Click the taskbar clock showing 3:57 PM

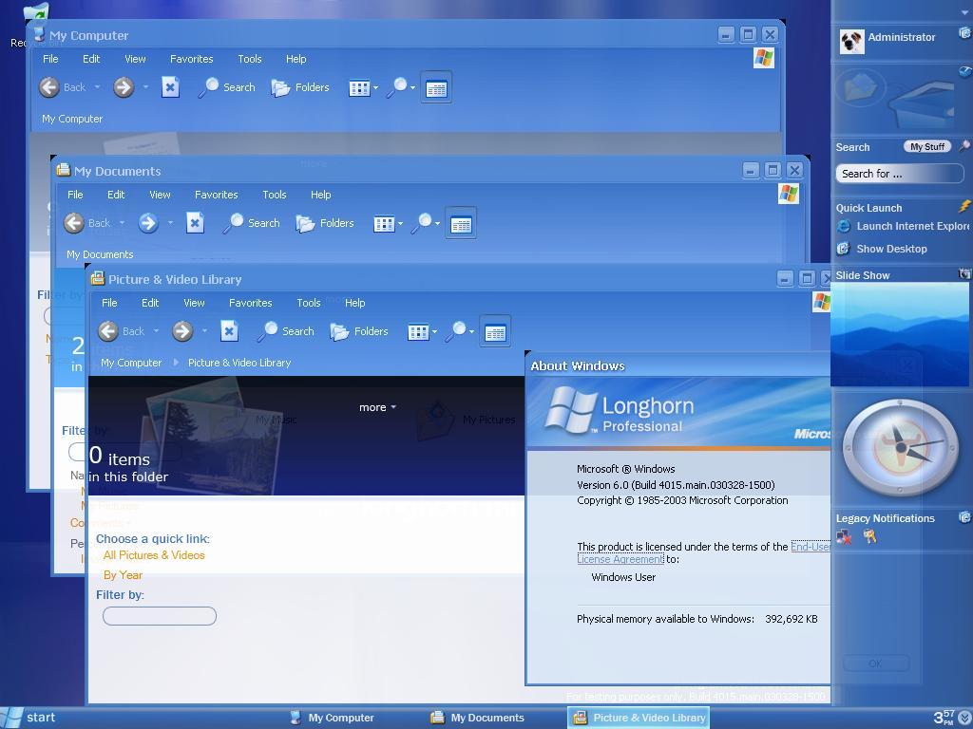944,718
